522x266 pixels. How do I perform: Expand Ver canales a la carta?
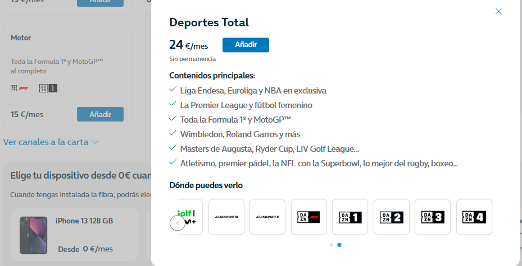51,142
